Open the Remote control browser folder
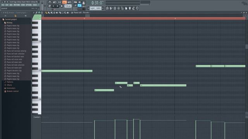The width and height of the screenshot is (248, 139). [x=12, y=91]
